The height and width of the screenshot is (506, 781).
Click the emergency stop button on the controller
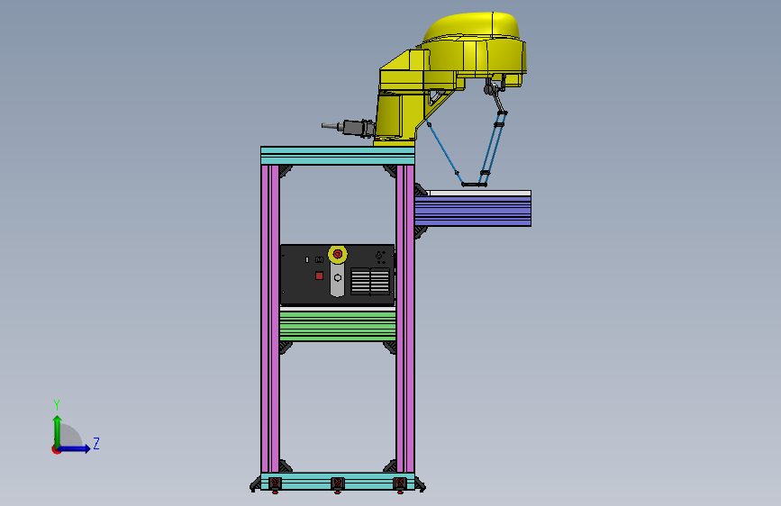pos(337,255)
